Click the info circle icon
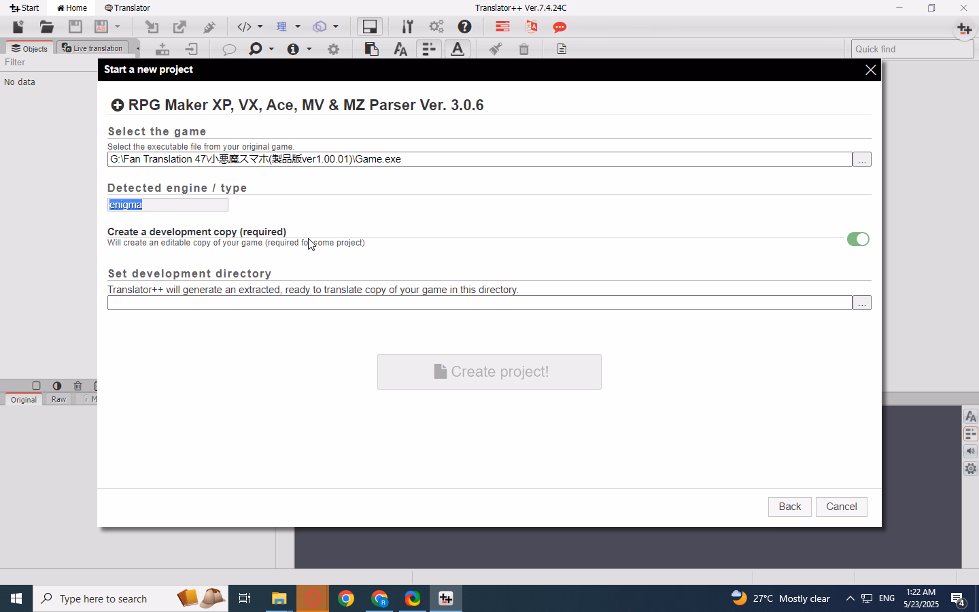The width and height of the screenshot is (979, 612). pos(293,49)
